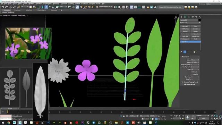
Task: Toggle the Slice On checkbox
Action: (x=192, y=74)
